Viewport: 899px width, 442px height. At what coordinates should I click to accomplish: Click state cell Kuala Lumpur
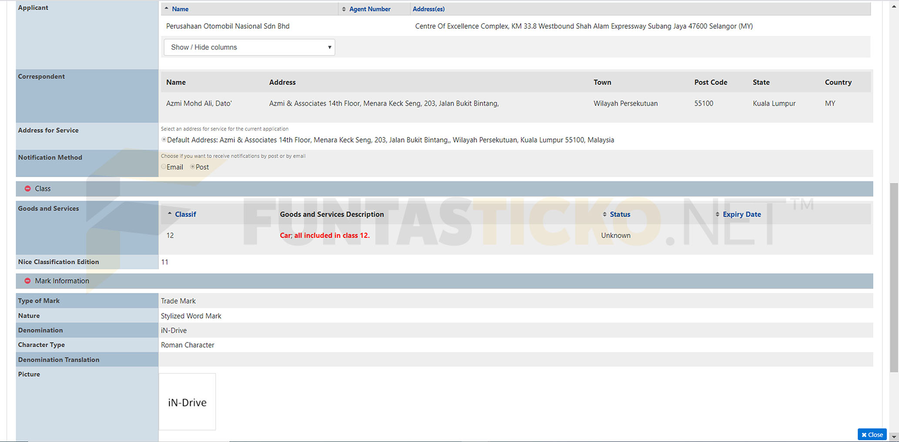tap(774, 103)
